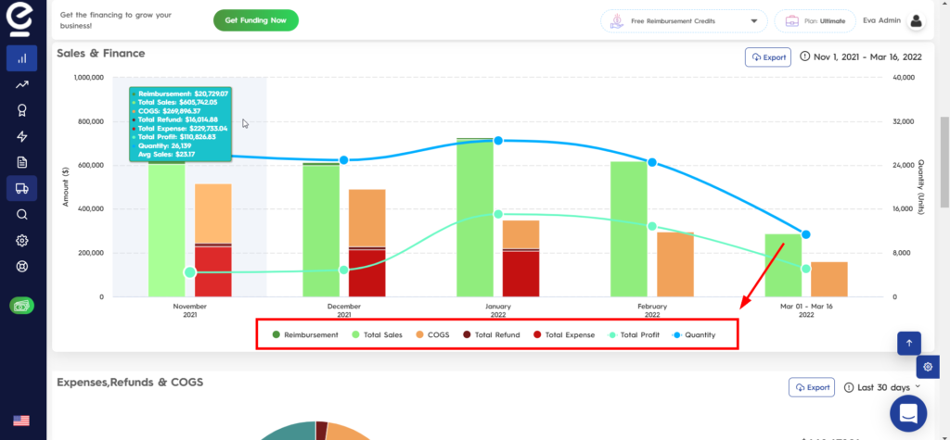
Task: Open the document reports sidebar icon
Action: (x=22, y=162)
